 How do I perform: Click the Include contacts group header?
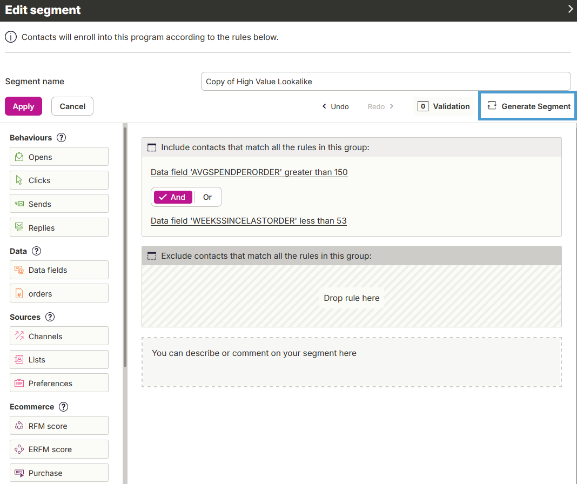pyautogui.click(x=351, y=147)
